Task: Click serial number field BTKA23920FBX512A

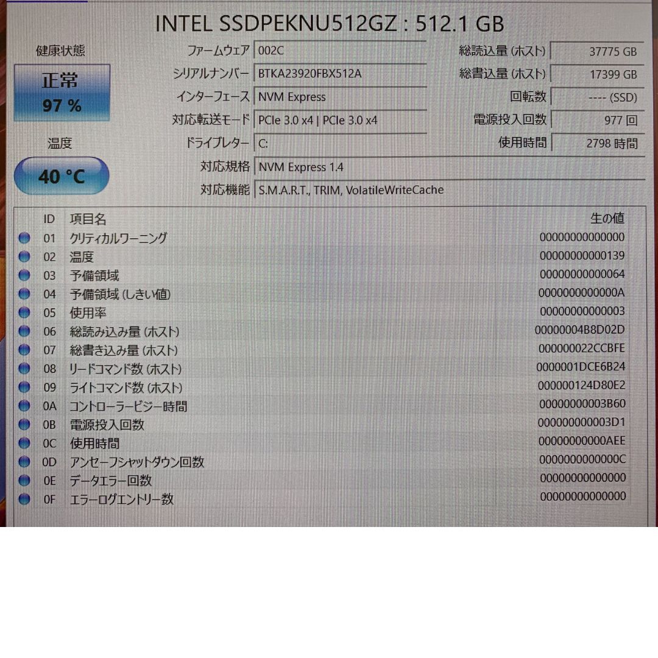Action: (x=341, y=74)
